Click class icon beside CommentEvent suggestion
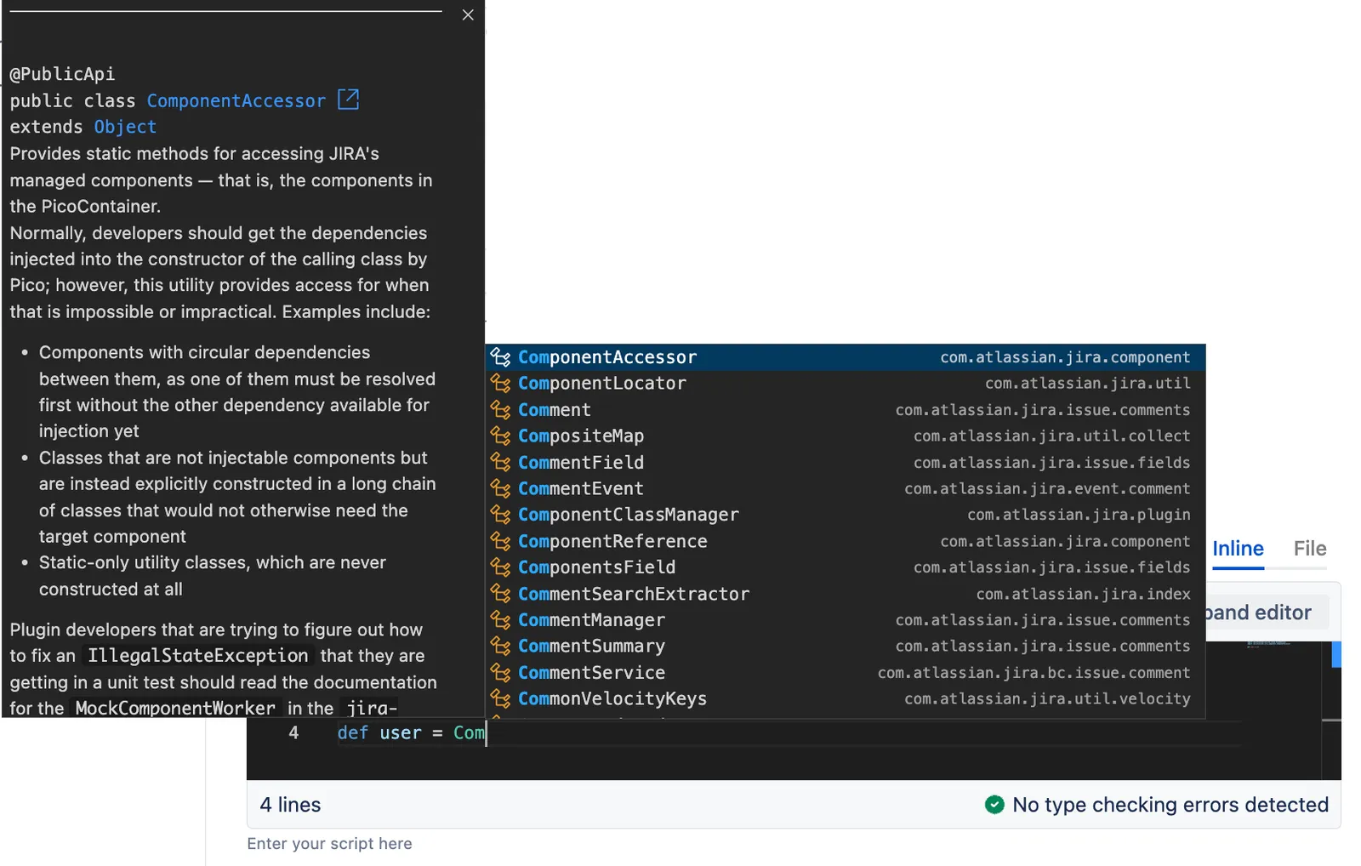Screen dimensions: 1361x866 500,489
